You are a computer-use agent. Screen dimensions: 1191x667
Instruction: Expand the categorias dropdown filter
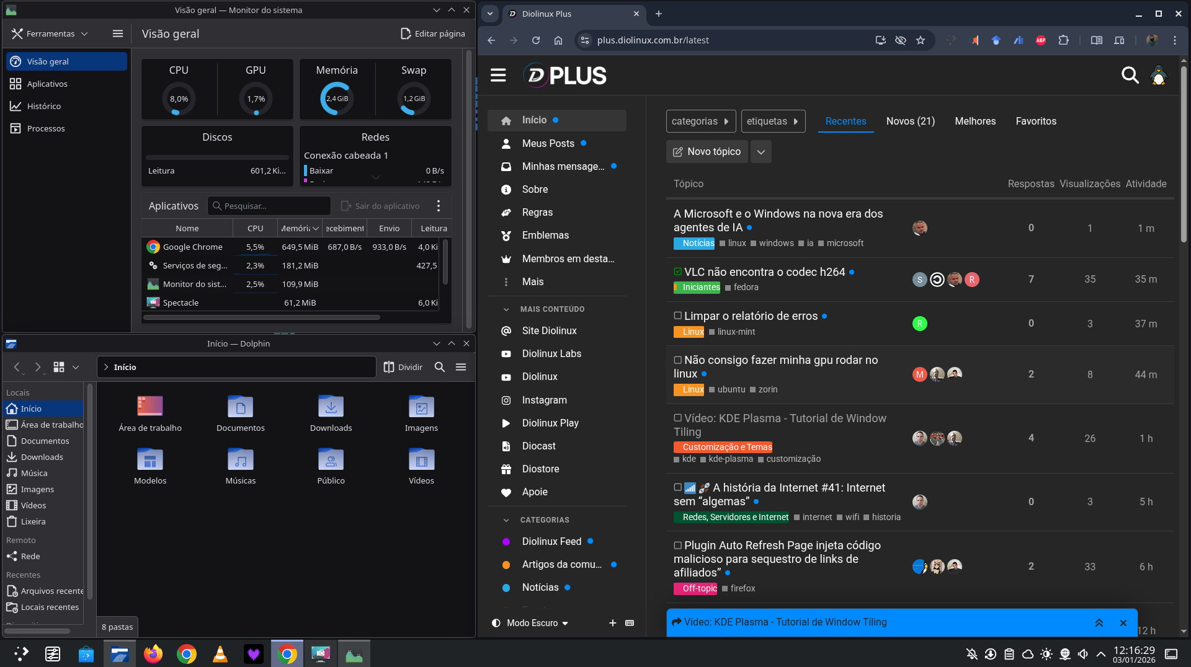click(700, 121)
